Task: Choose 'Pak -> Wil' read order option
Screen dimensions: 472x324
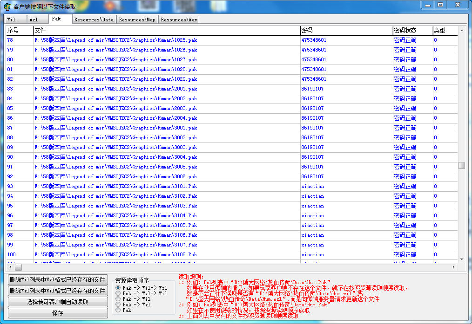Action: click(x=118, y=299)
